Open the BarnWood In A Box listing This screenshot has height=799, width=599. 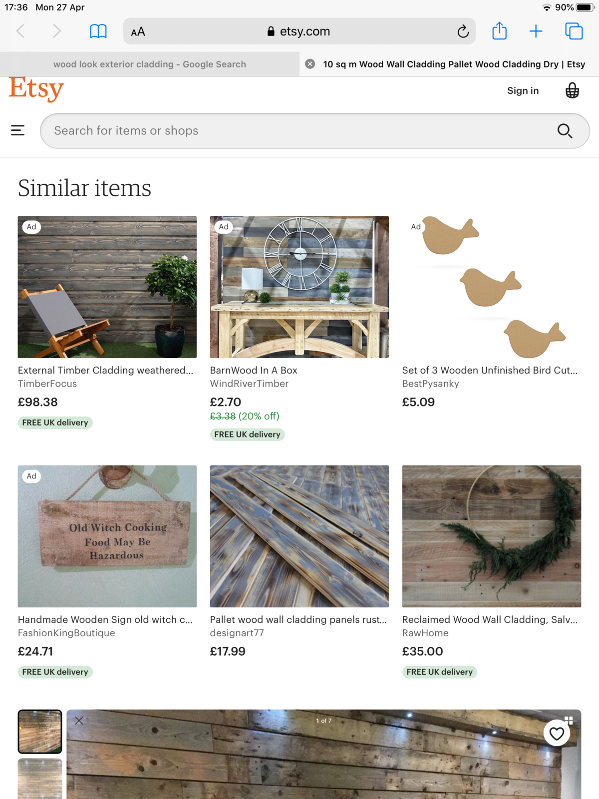[254, 370]
